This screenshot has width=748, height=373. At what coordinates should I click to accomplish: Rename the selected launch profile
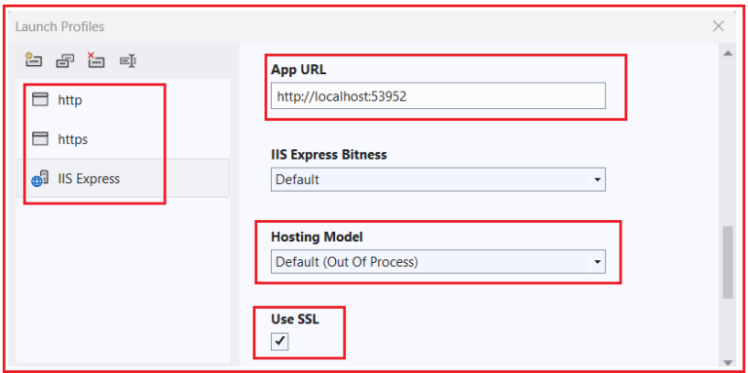point(128,61)
